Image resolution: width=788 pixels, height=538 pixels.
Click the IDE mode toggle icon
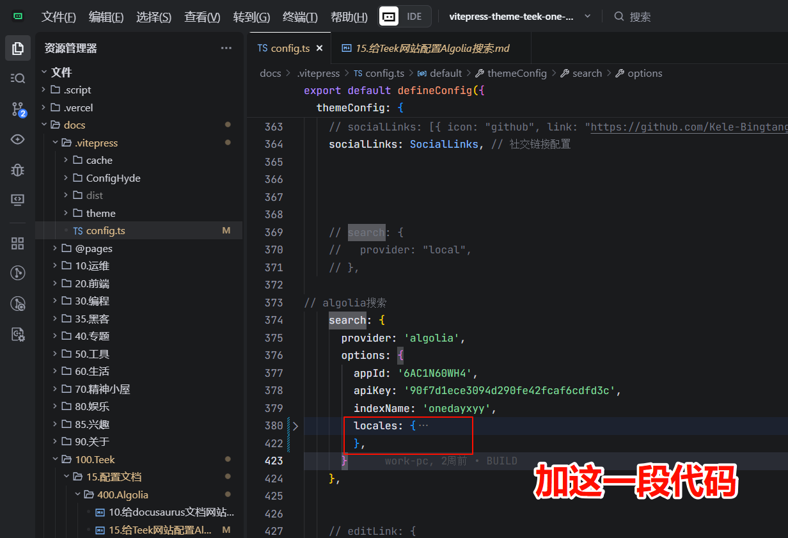click(389, 17)
